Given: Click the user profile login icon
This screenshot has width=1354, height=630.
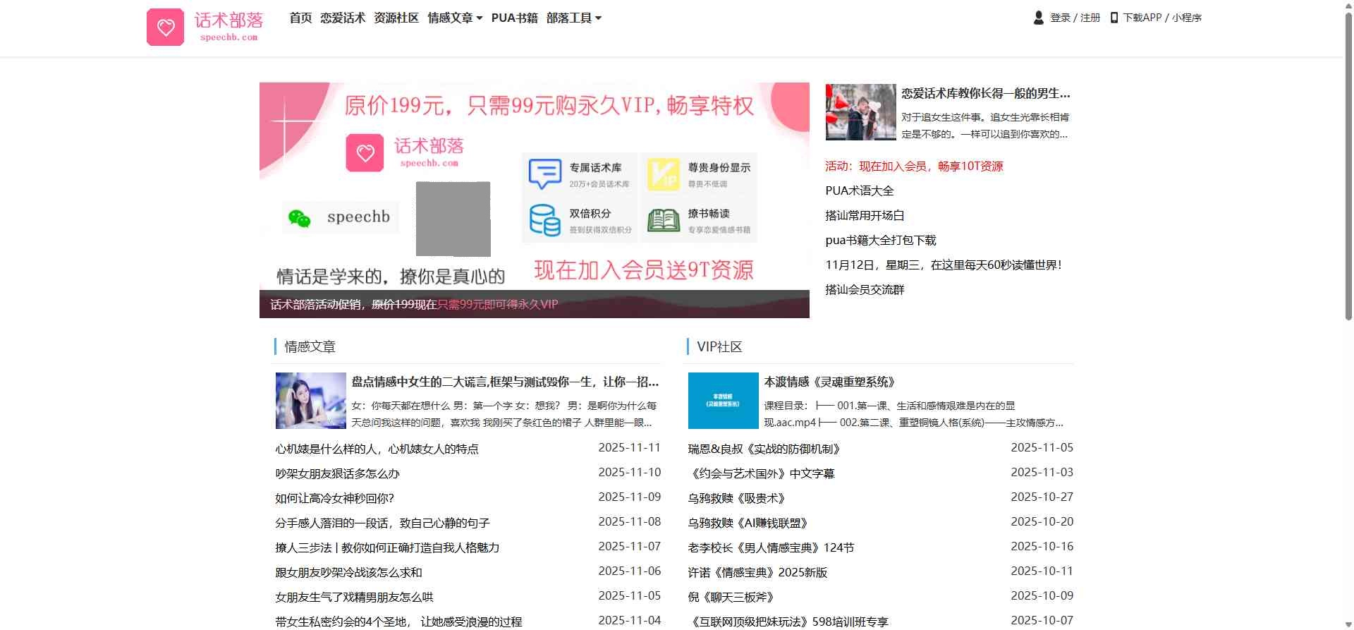Looking at the screenshot, I should [1038, 18].
